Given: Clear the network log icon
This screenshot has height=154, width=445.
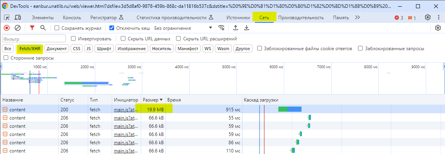Looking at the screenshot, I should pyautogui.click(x=18, y=28).
